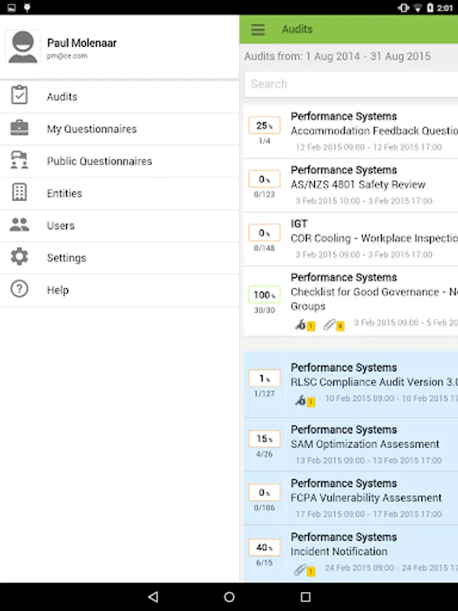This screenshot has height=611, width=458.
Task: Tap the paperclip attachment icon on Incident Notification
Action: (301, 570)
